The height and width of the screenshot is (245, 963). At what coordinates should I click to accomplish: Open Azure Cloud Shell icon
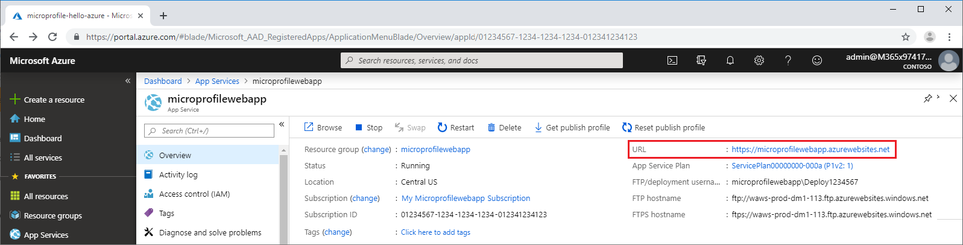672,60
